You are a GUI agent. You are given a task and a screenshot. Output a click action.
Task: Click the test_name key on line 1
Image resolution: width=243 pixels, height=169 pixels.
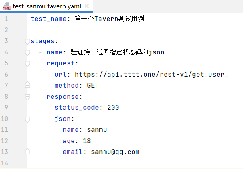pos(49,19)
